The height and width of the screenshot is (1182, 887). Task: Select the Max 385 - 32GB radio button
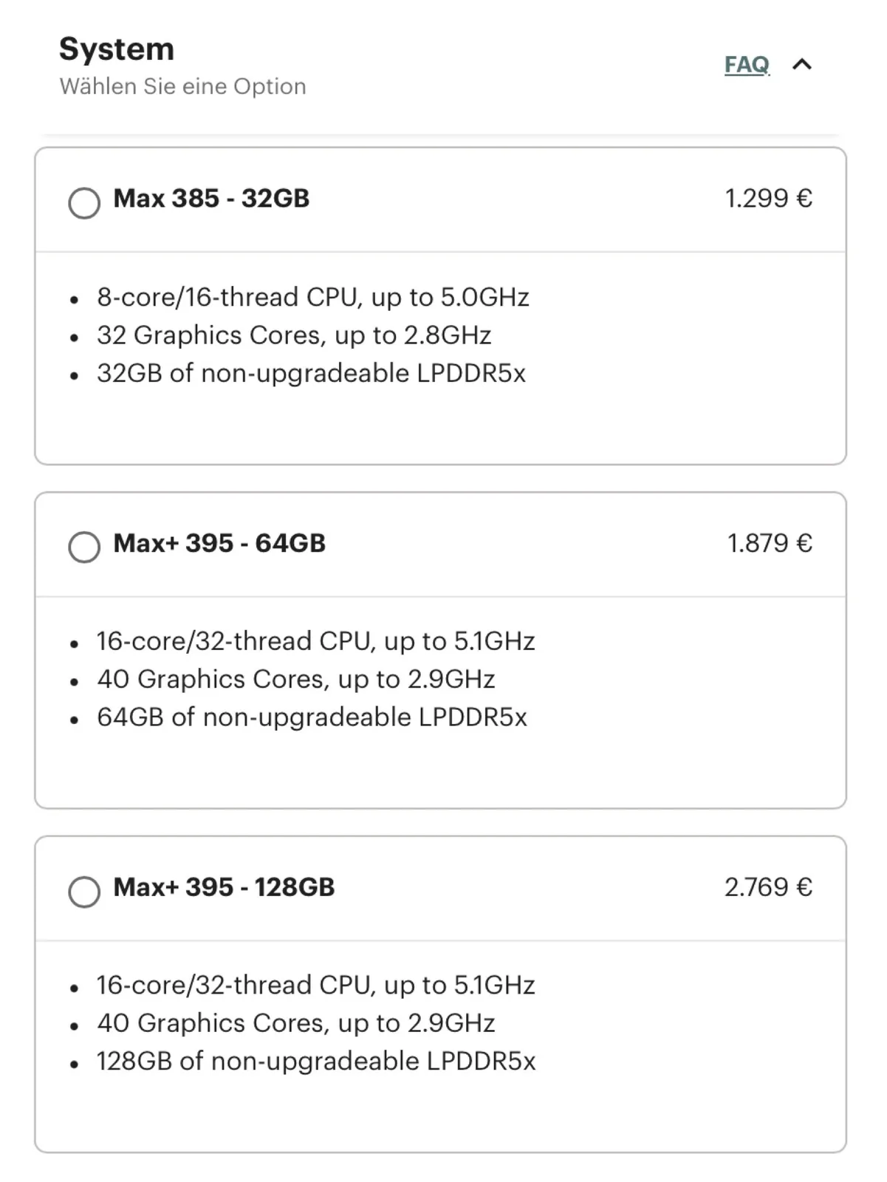pyautogui.click(x=84, y=202)
